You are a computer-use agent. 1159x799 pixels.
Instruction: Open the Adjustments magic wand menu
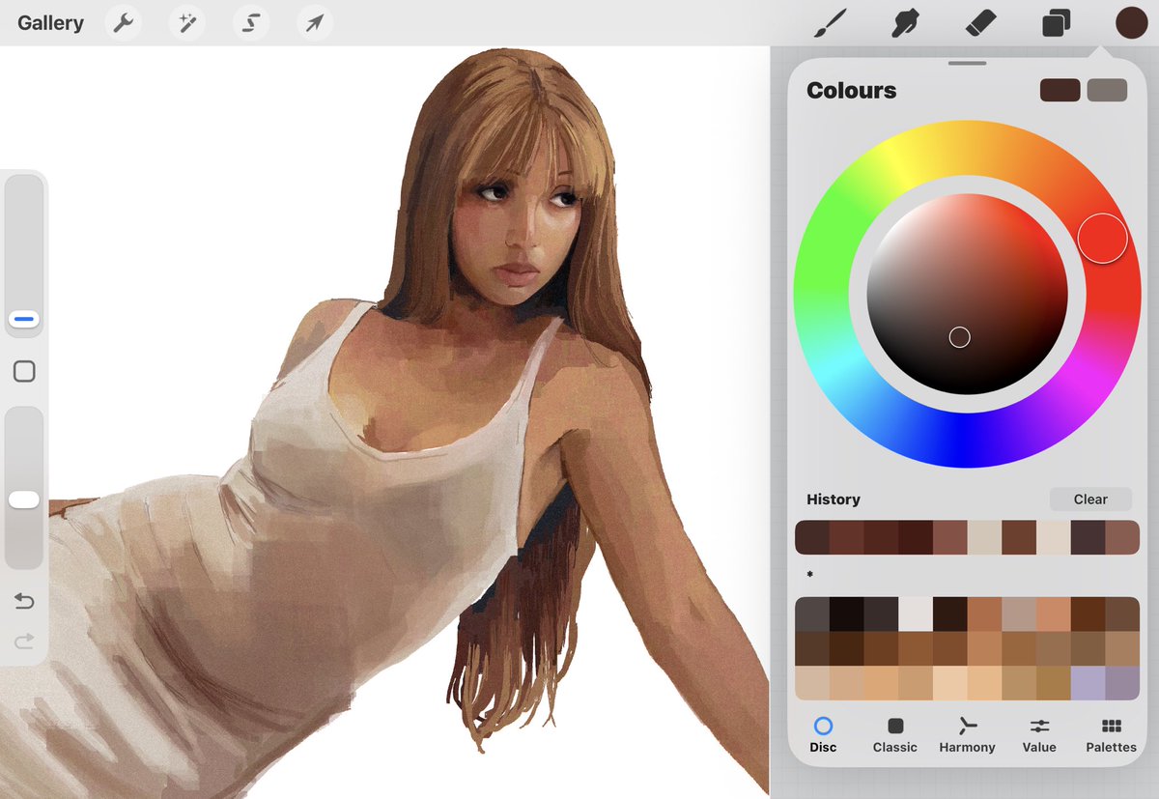click(x=187, y=23)
